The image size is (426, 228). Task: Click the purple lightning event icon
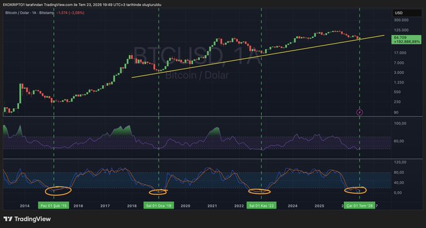tap(360, 112)
